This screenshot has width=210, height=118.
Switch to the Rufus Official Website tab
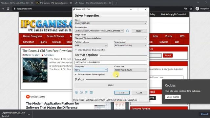[93, 3]
